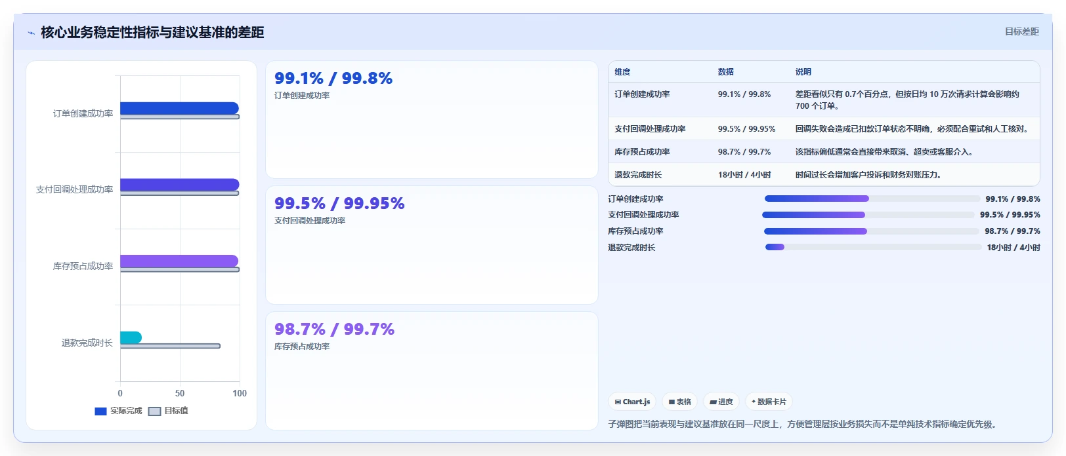Click the 支付回调处理成功率 caption in the second card
The width and height of the screenshot is (1066, 456).
click(310, 221)
